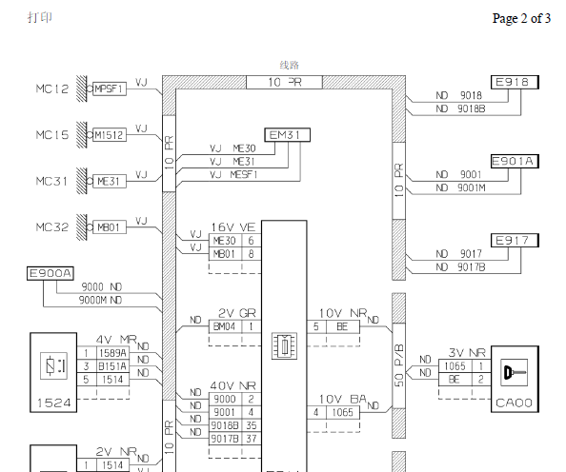Viewport: 566px width, 472px height.
Task: Click the E900A splice box
Action: (51, 273)
